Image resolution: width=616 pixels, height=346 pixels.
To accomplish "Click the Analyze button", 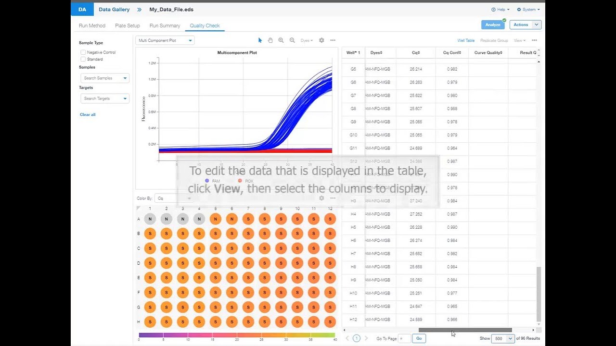I will point(493,25).
